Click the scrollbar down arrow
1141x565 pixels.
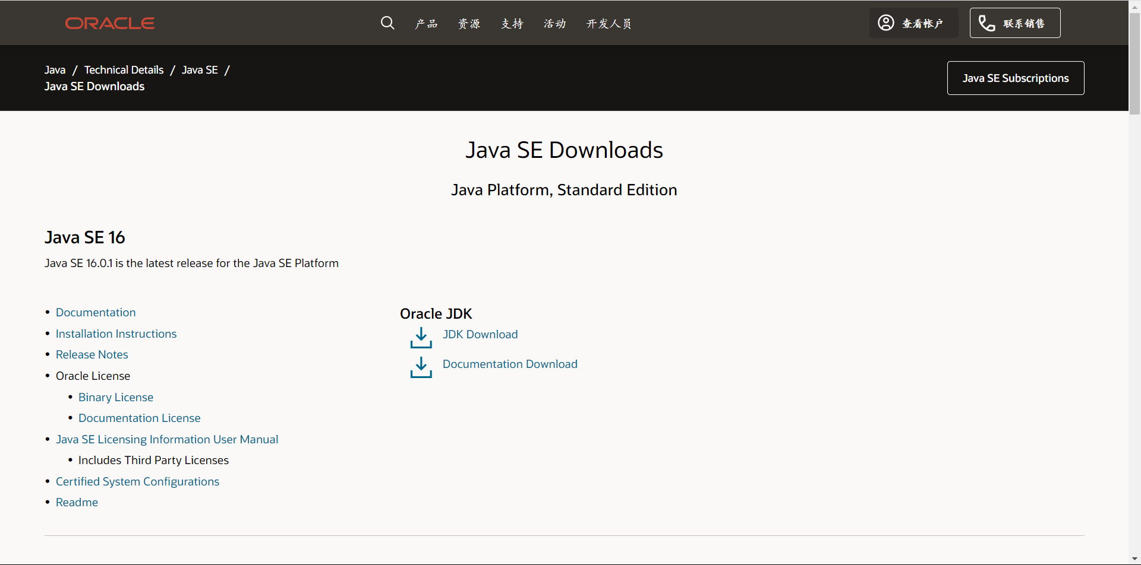1135,558
